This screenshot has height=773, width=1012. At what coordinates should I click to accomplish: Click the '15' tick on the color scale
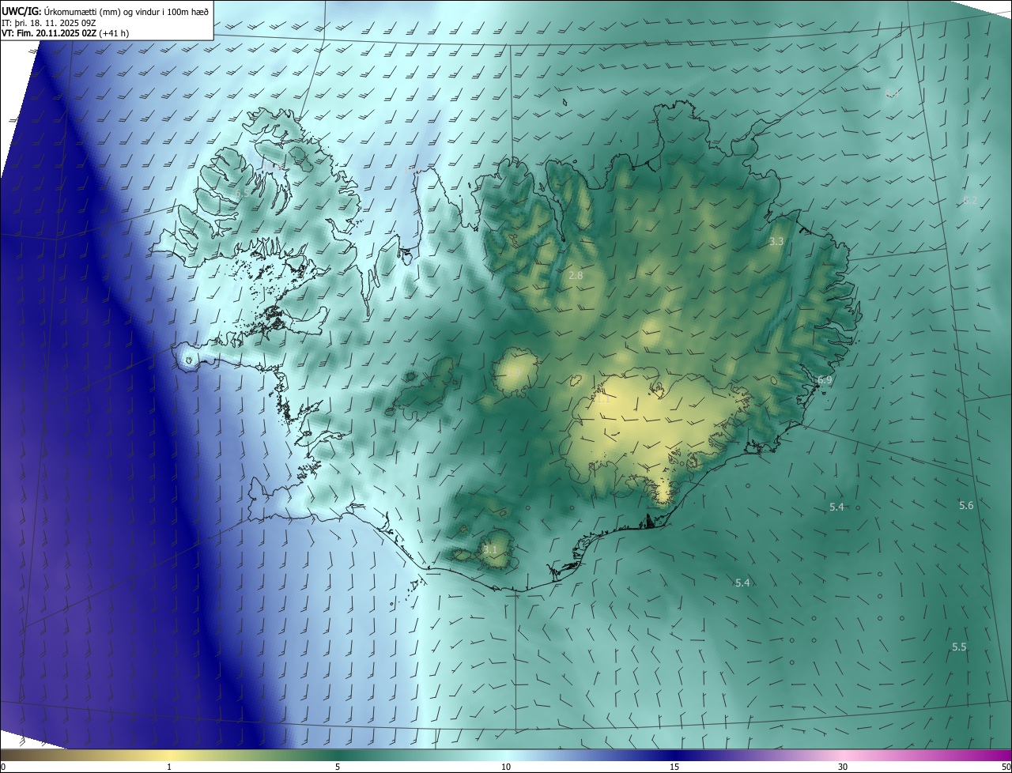pos(674,767)
